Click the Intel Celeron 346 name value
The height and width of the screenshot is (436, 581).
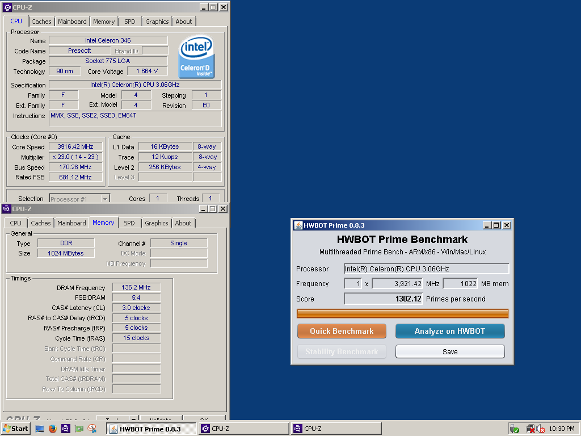tap(108, 40)
